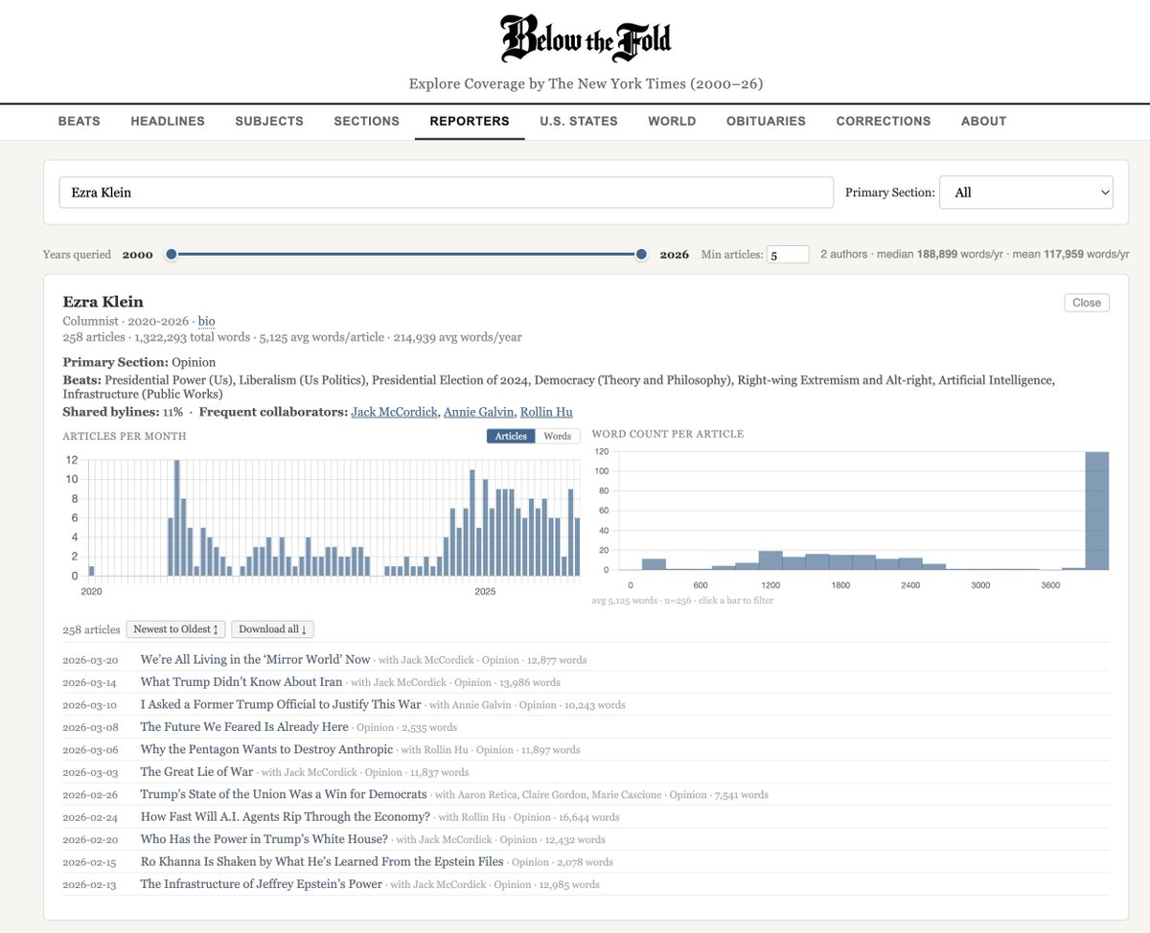
Task: Click the 'WORD COUNT PER ARTICLE' label
Action: coord(668,434)
